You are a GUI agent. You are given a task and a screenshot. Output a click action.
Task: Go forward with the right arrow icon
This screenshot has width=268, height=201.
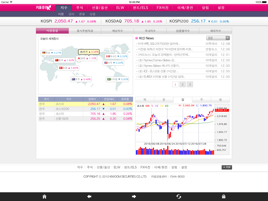(134, 196)
